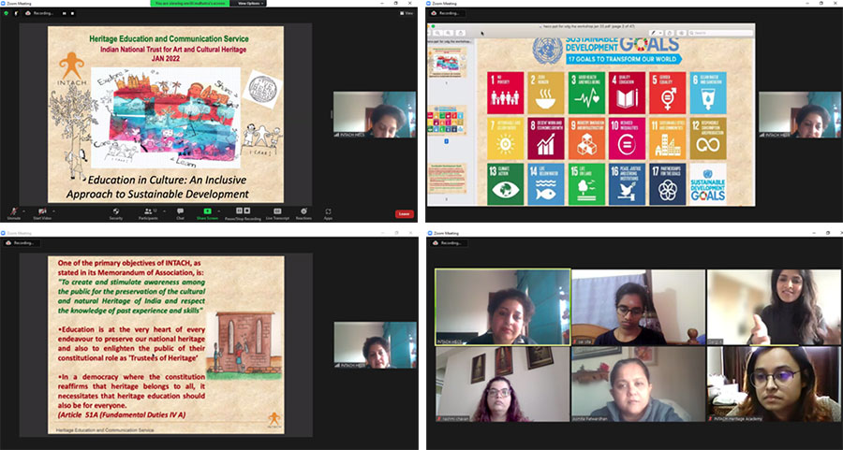Click Pause/Stop Recording in bottom toolbar
This screenshot has width=843, height=450.
tap(243, 213)
